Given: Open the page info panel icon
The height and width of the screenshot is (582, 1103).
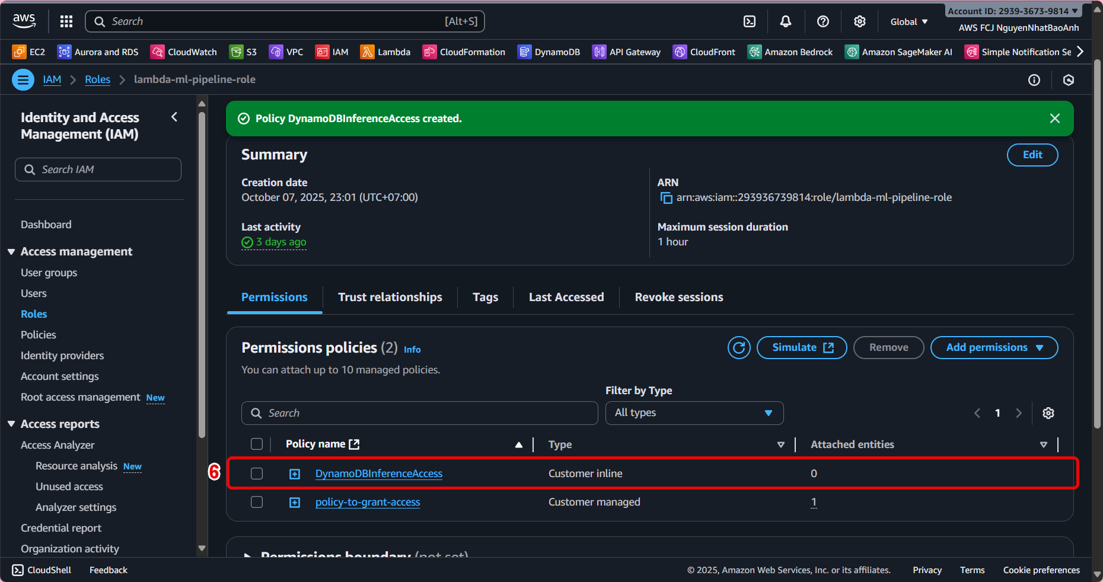Looking at the screenshot, I should 1034,80.
